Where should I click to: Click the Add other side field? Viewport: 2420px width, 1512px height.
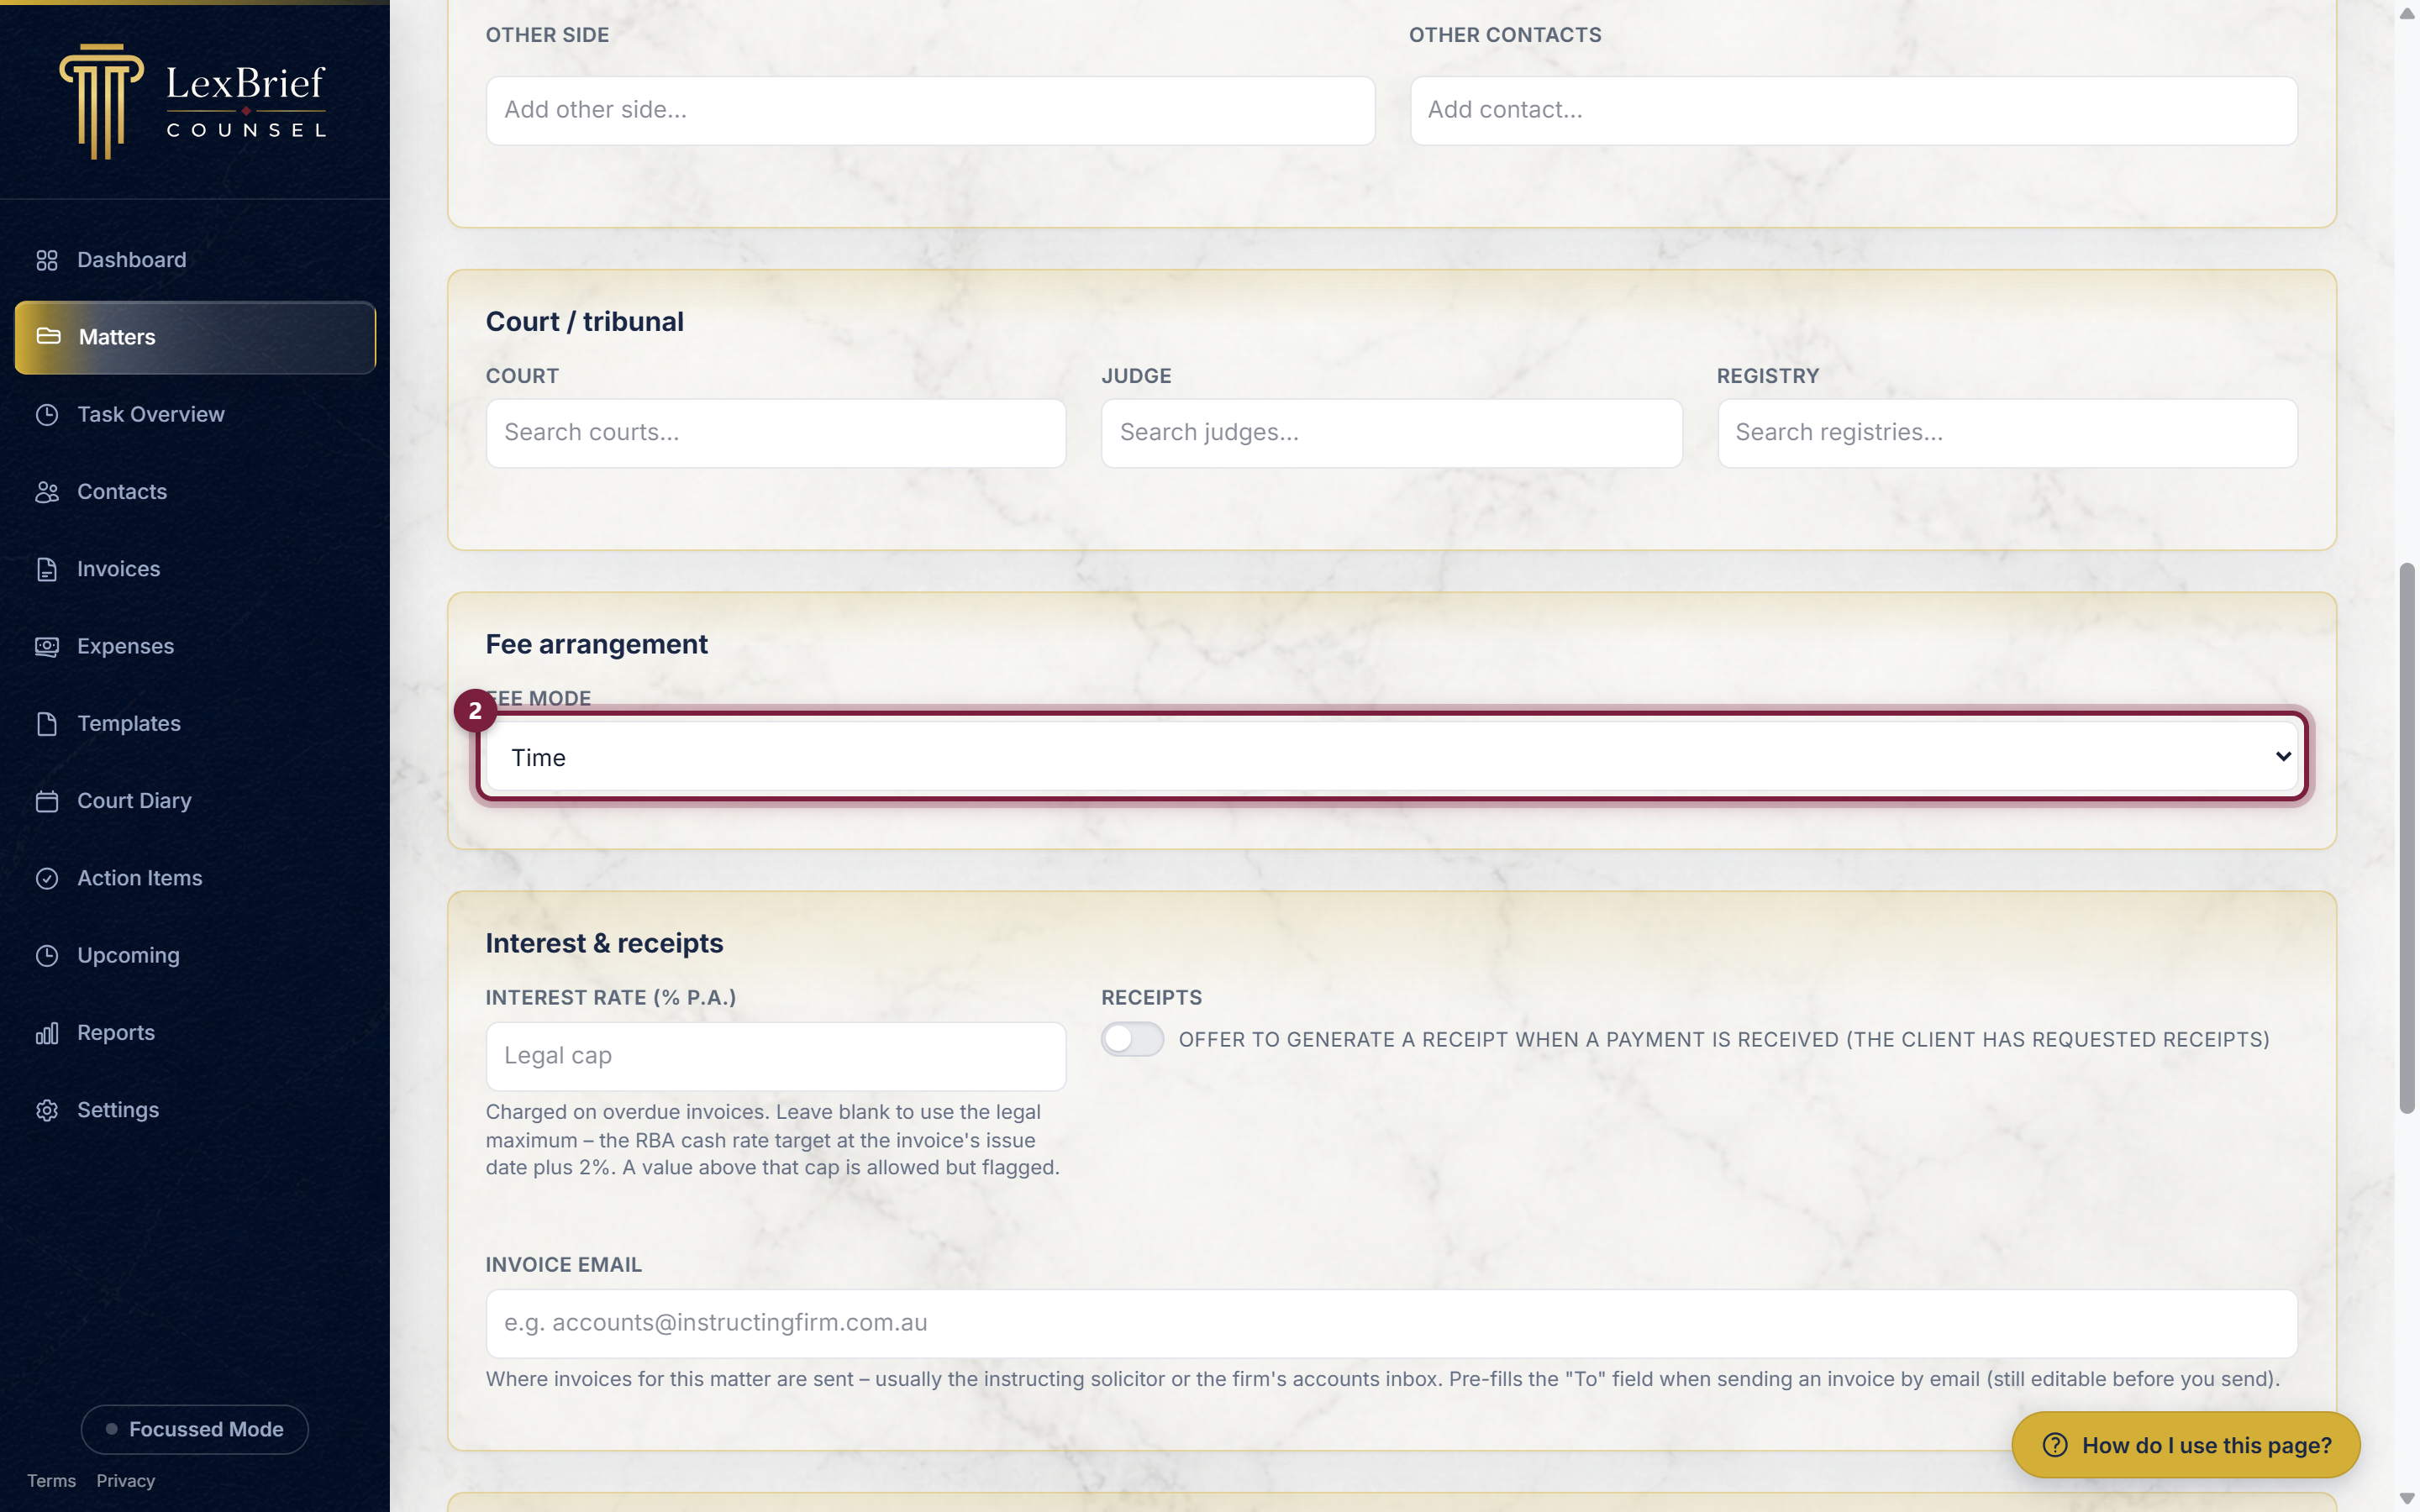pos(930,110)
